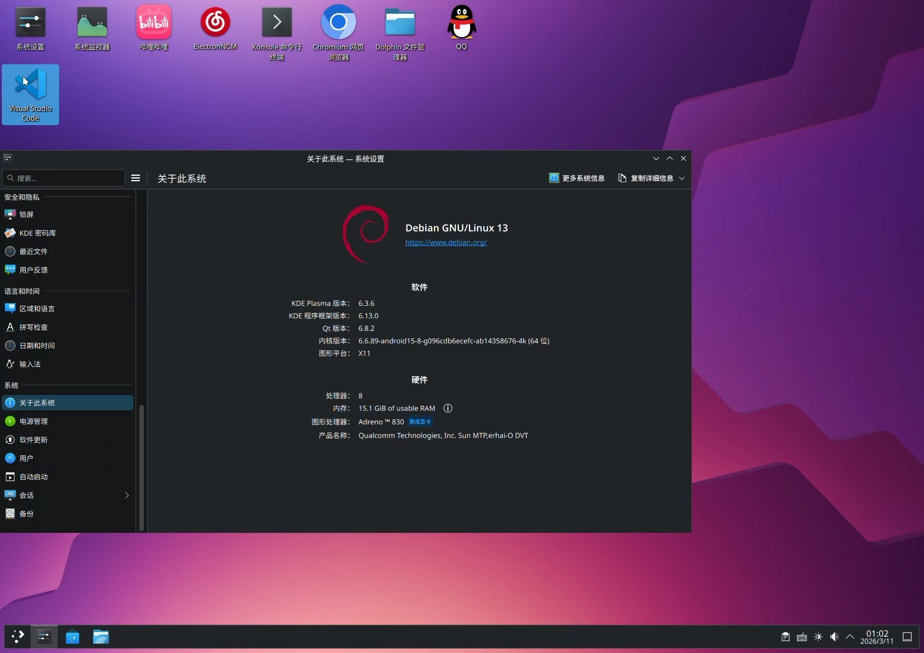The image size is (924, 653).
Task: Click the memory info icon beside usable RAM
Action: coord(448,408)
